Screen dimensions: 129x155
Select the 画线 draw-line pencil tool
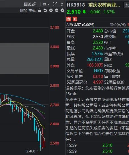click(30, 4)
